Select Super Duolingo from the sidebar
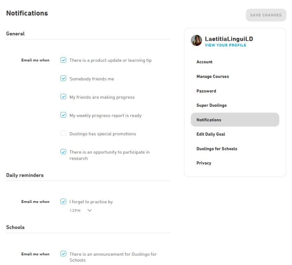This screenshot has width=292, height=265. (x=211, y=105)
